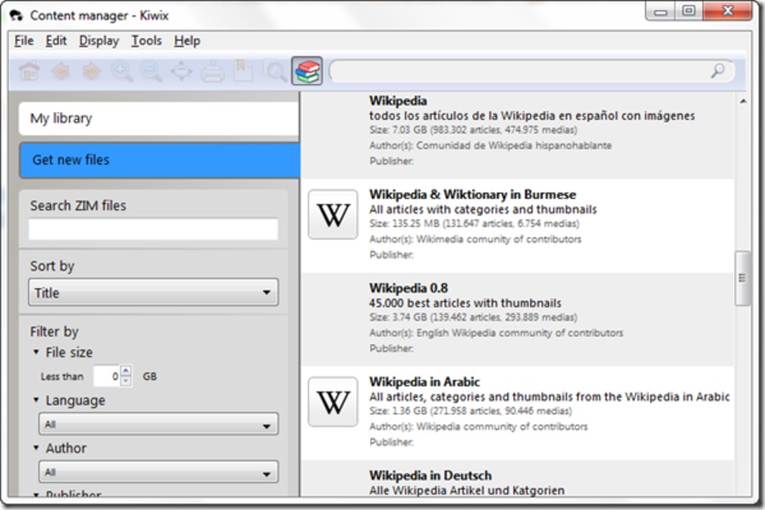Click the zoom out magnifier icon
The width and height of the screenshot is (765, 510).
point(151,72)
